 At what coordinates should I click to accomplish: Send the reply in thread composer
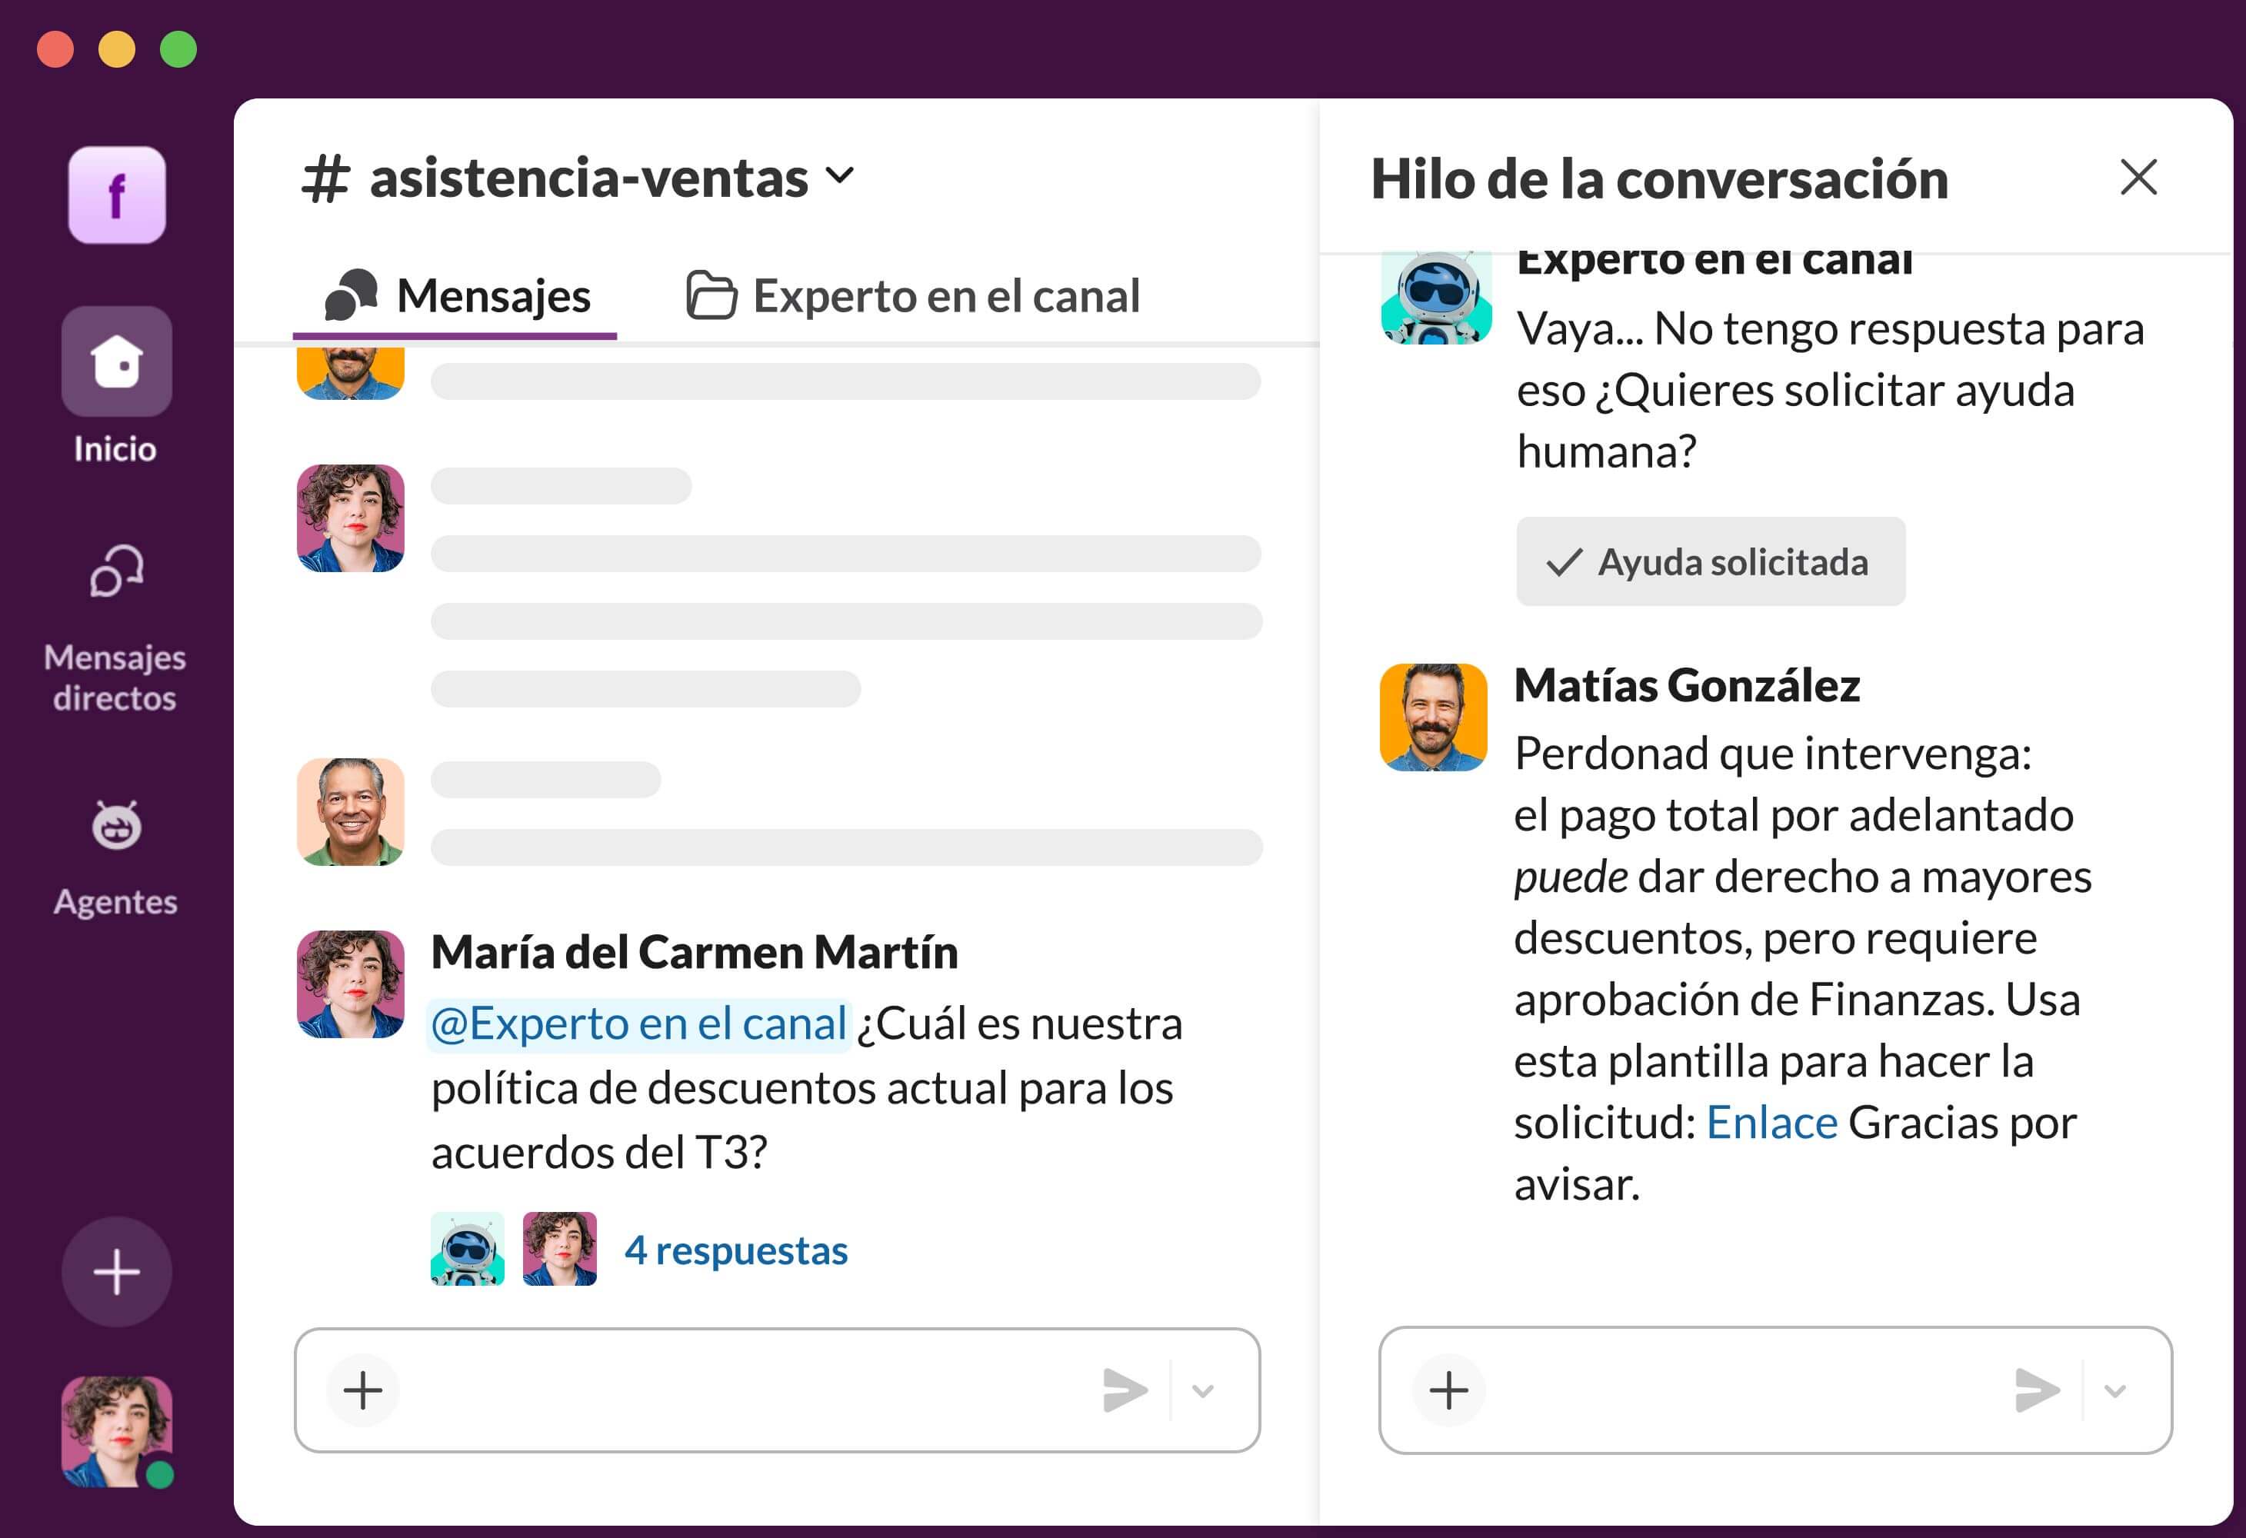pyautogui.click(x=2036, y=1390)
